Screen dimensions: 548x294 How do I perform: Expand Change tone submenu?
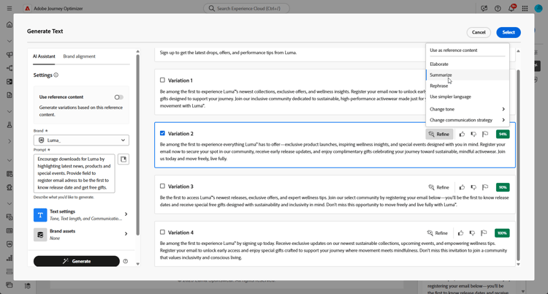(x=468, y=109)
